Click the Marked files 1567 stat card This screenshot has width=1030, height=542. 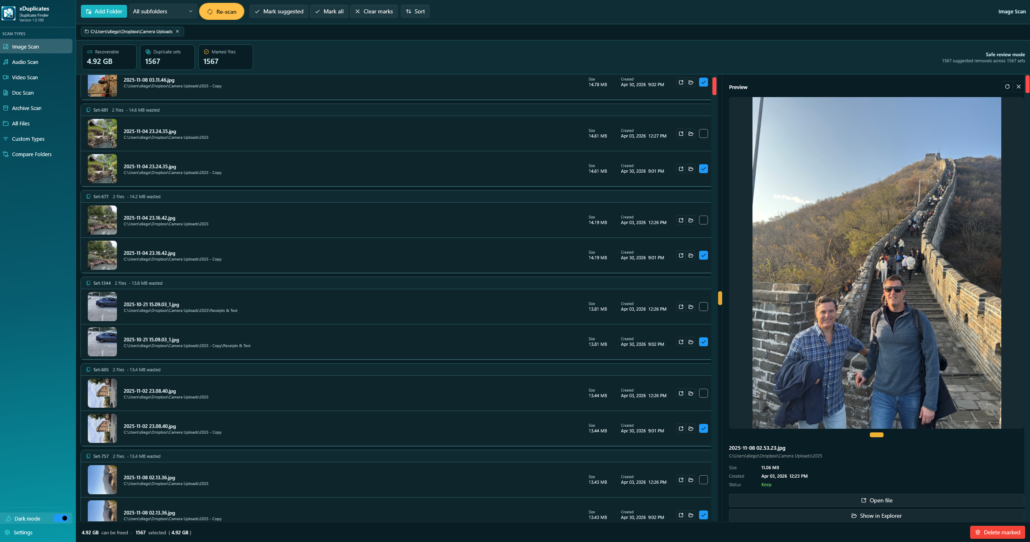226,57
